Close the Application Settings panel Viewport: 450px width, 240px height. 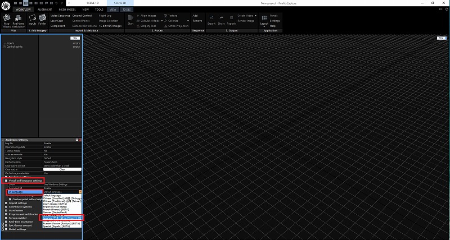pyautogui.click(x=80, y=140)
